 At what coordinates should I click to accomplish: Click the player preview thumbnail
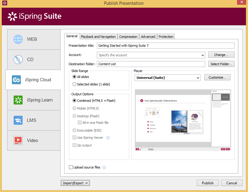coord(183,120)
